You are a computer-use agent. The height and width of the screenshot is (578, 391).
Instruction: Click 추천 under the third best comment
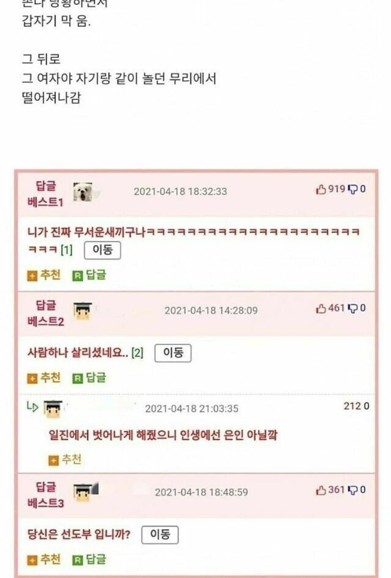click(44, 560)
